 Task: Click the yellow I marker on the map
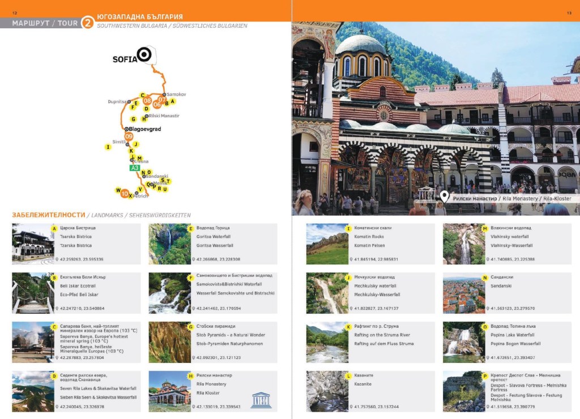pos(108,147)
